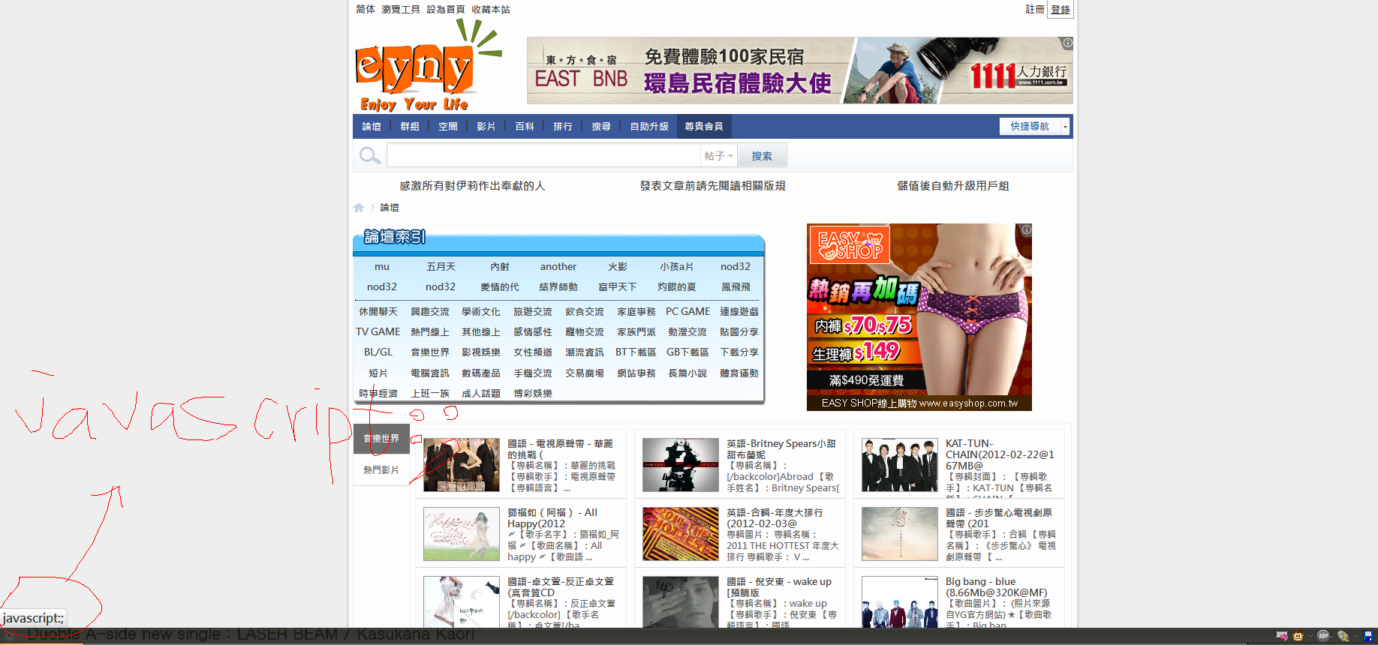Expand the 帖子 search type dropdown
Image resolution: width=1378 pixels, height=645 pixels.
point(718,156)
